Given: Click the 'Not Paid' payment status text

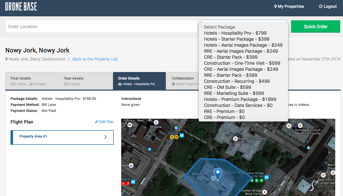Looking at the screenshot, I should pos(49,111).
